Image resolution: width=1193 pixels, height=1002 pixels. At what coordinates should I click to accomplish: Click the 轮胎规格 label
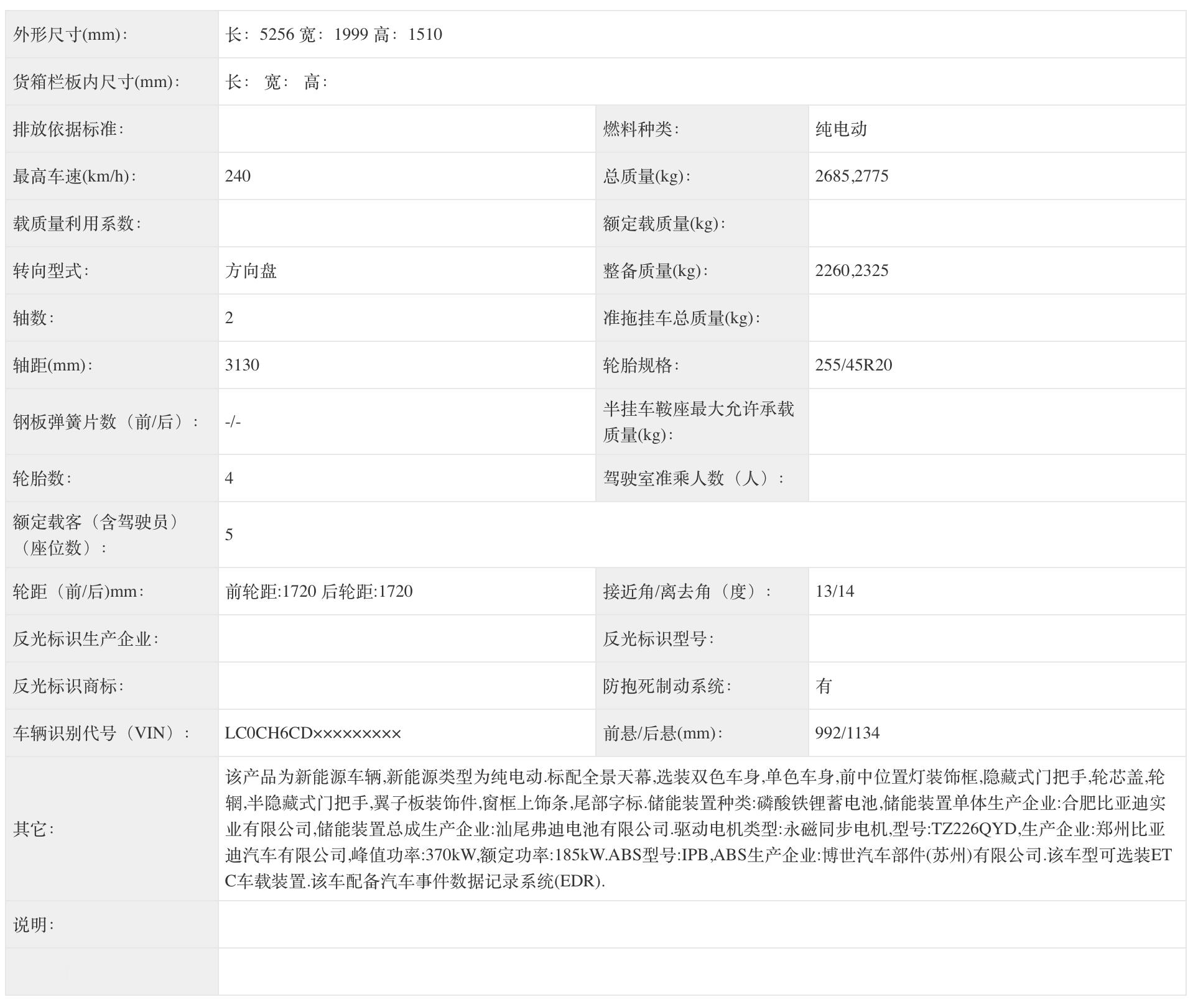point(641,365)
